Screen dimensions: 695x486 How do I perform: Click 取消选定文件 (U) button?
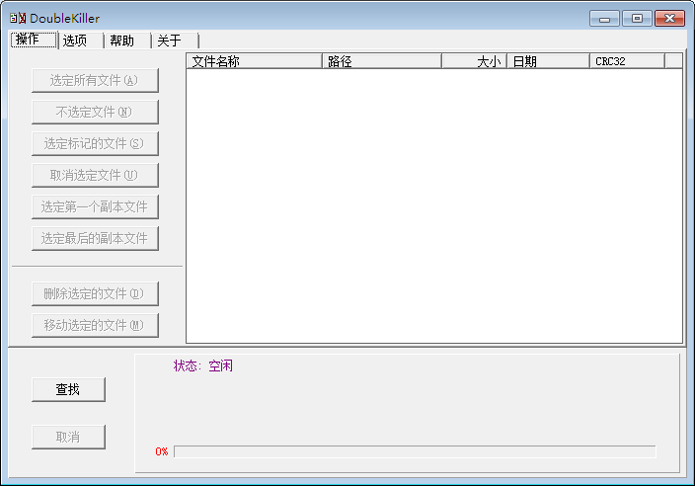95,175
